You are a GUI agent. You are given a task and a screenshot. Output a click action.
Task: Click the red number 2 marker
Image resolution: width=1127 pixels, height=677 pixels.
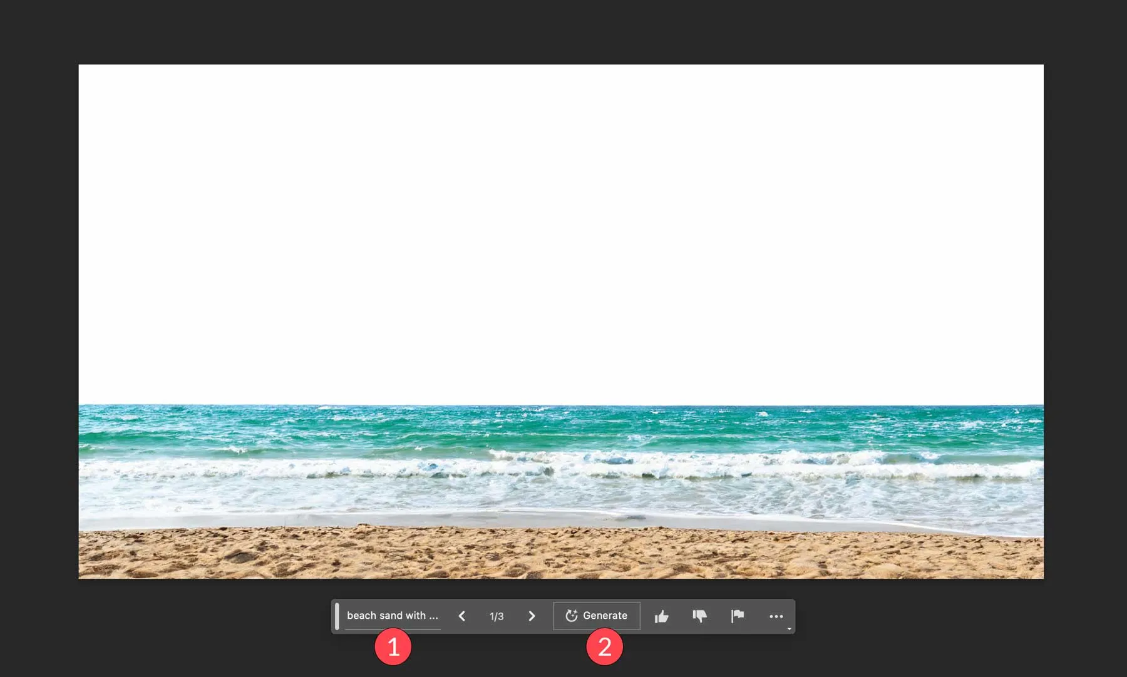(604, 647)
